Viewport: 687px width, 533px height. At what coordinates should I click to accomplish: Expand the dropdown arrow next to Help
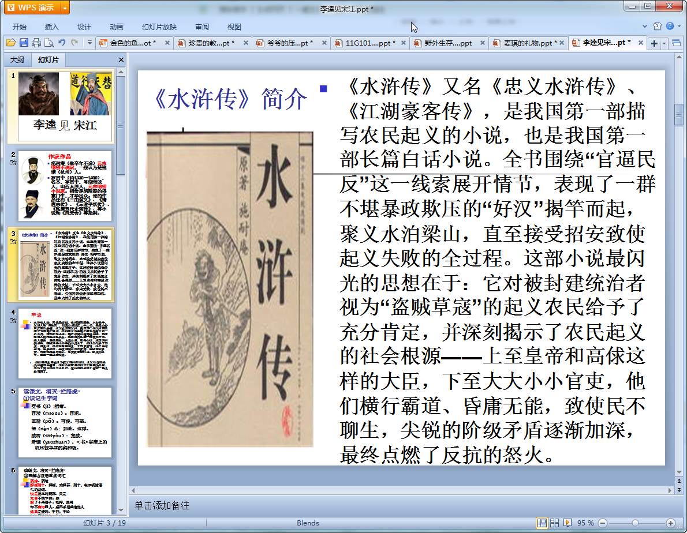coord(679,27)
